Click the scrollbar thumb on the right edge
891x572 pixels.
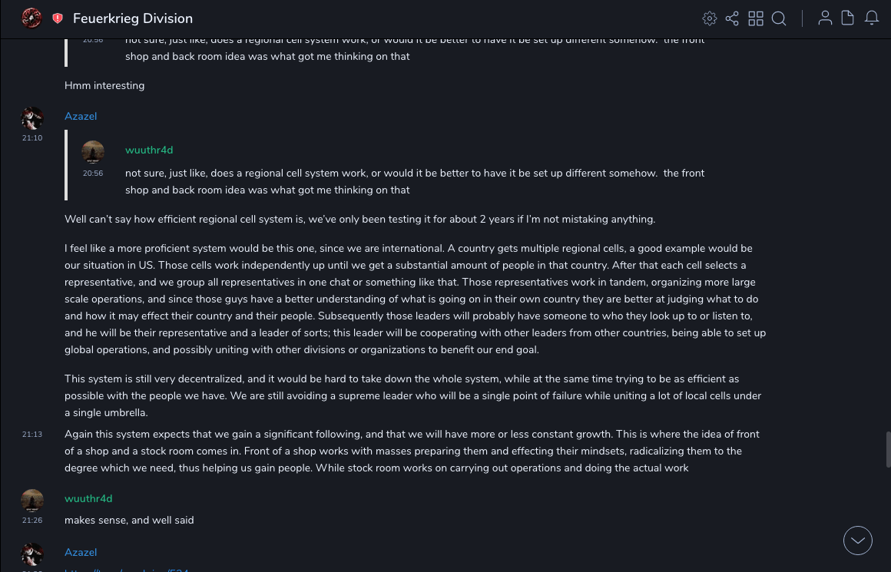888,449
